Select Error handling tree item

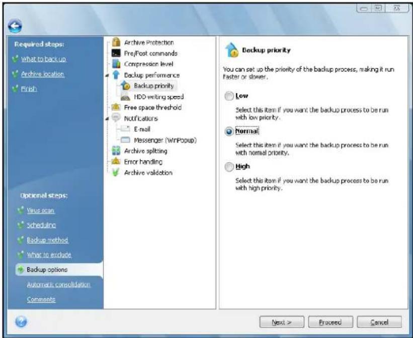click(143, 162)
